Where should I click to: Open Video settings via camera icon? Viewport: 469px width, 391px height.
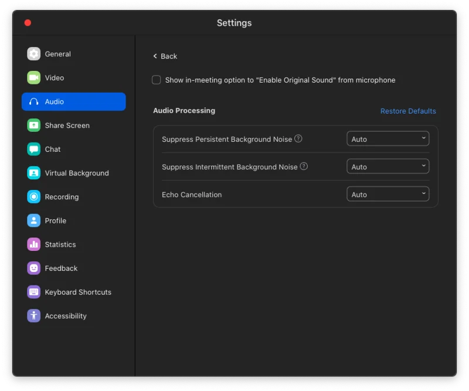[34, 78]
